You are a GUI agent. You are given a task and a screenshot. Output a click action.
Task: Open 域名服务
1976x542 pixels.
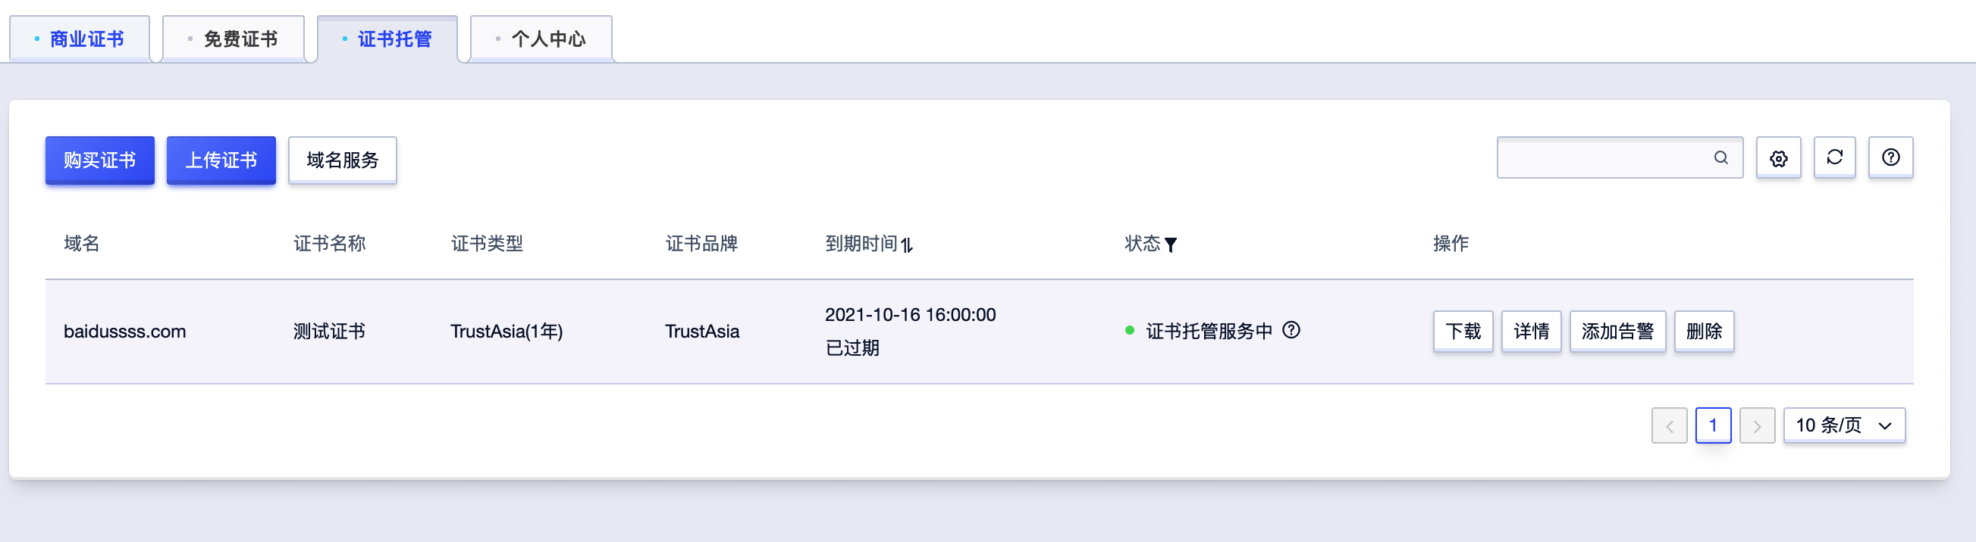[x=342, y=160]
